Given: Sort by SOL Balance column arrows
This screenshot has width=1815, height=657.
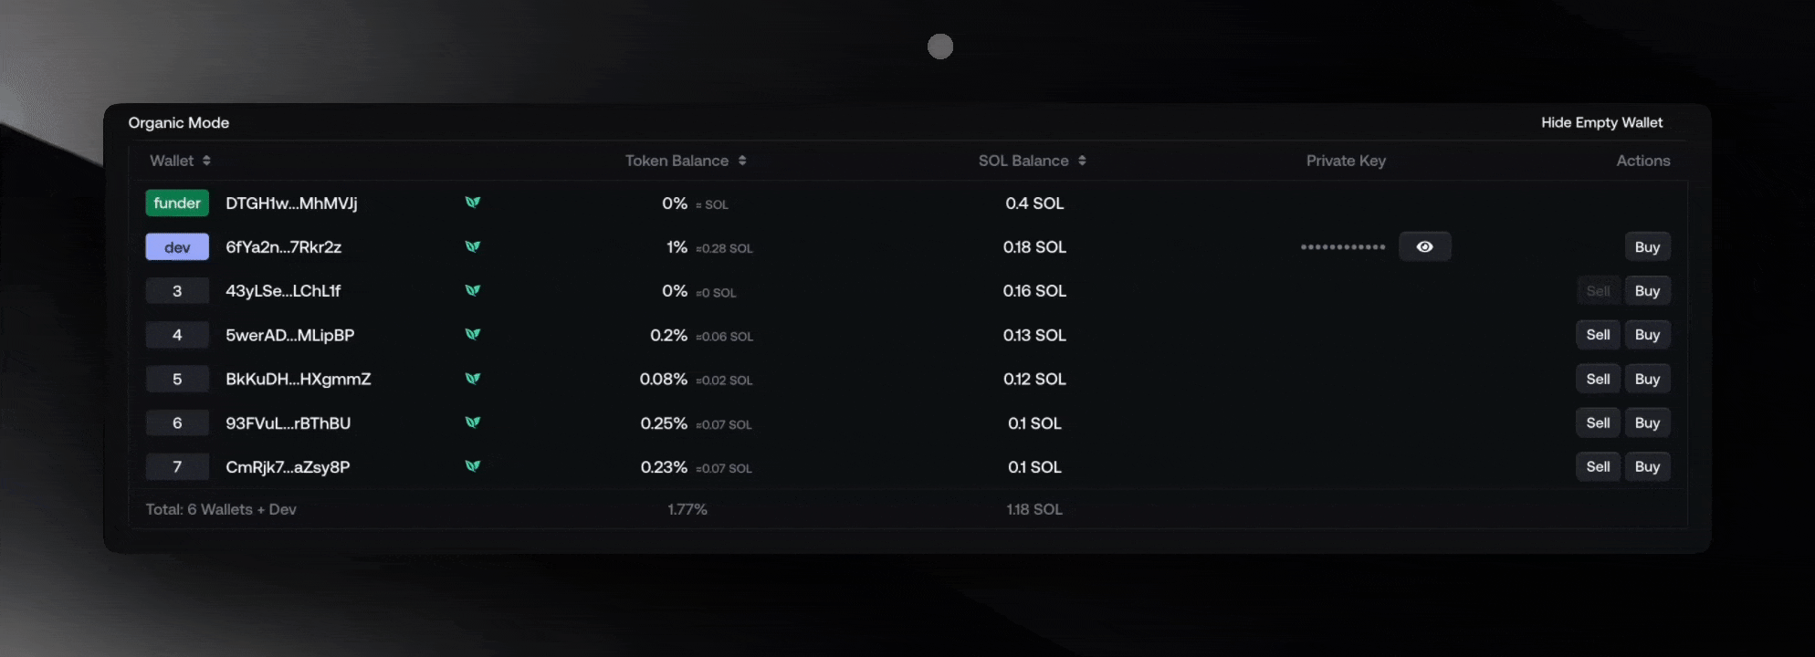Looking at the screenshot, I should coord(1082,161).
